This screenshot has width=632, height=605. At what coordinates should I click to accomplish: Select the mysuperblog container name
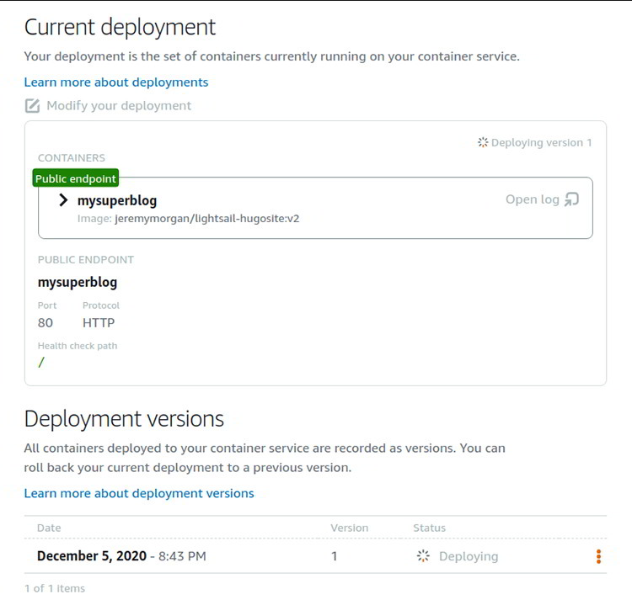click(x=117, y=200)
